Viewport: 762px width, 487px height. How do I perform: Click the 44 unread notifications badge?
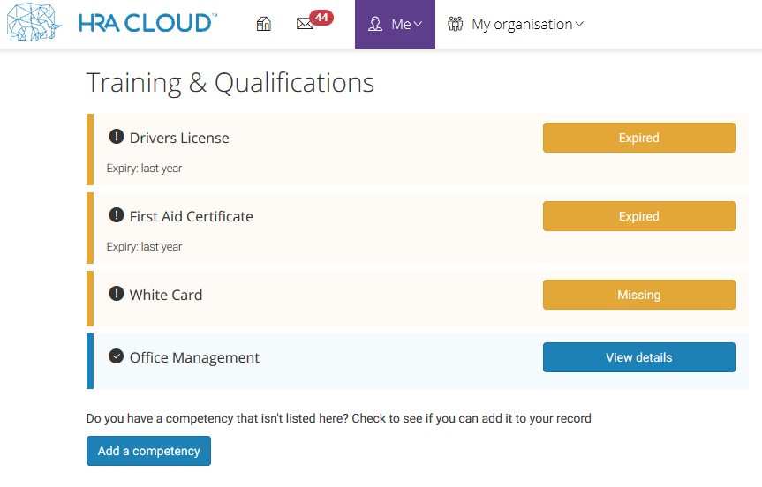coord(321,18)
